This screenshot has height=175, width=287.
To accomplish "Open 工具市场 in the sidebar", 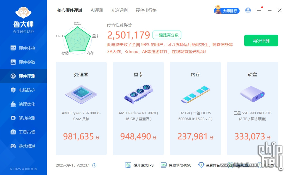I will 23,132.
